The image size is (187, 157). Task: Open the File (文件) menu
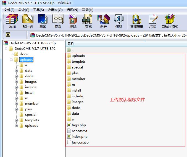9,10
